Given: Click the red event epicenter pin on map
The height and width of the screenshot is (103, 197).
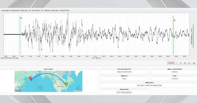Looking at the screenshot, I should pyautogui.click(x=30, y=79).
